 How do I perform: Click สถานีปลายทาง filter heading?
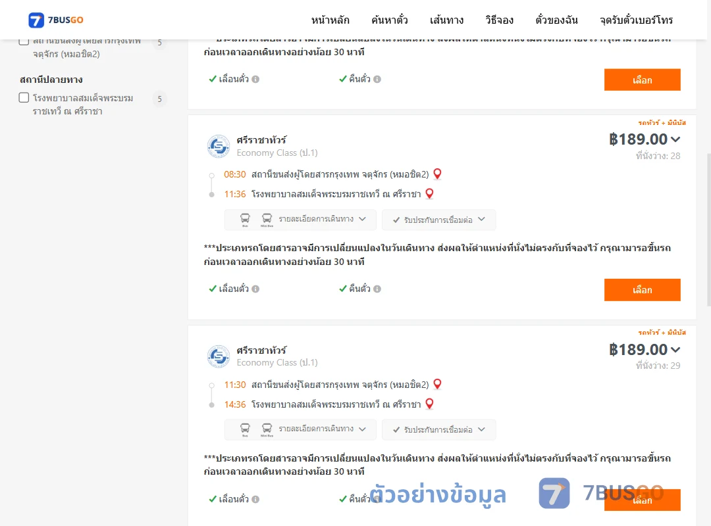click(x=51, y=80)
